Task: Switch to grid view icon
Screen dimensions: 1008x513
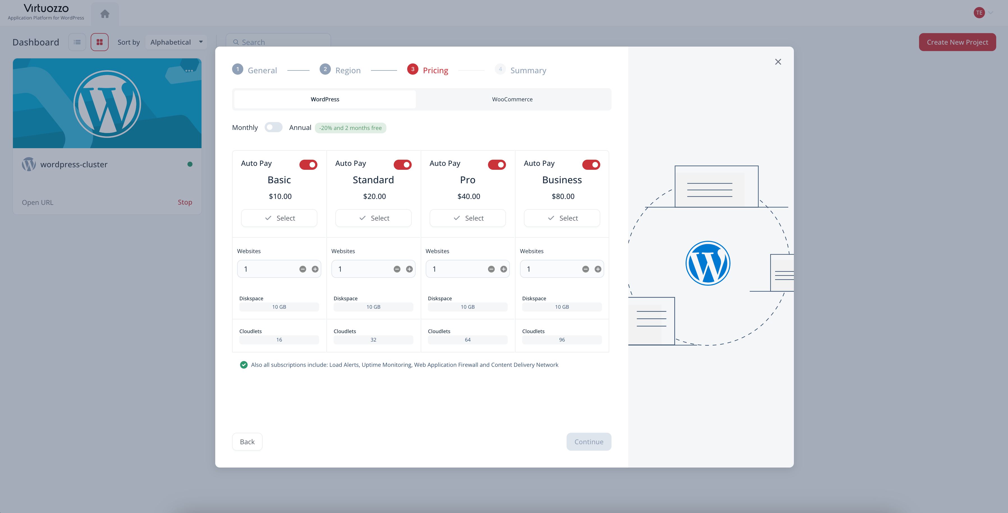Action: (x=99, y=42)
